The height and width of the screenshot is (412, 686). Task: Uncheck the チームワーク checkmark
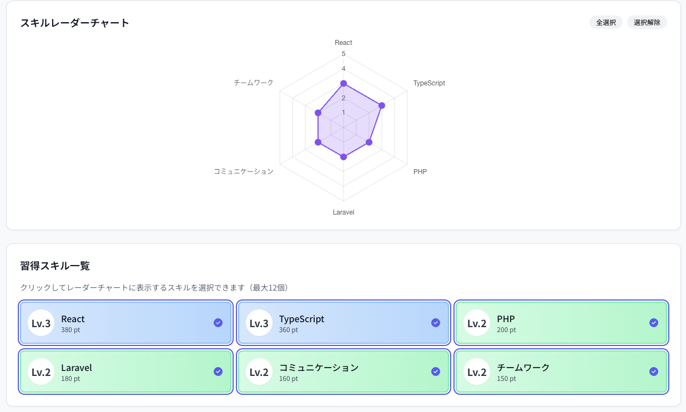click(x=654, y=372)
